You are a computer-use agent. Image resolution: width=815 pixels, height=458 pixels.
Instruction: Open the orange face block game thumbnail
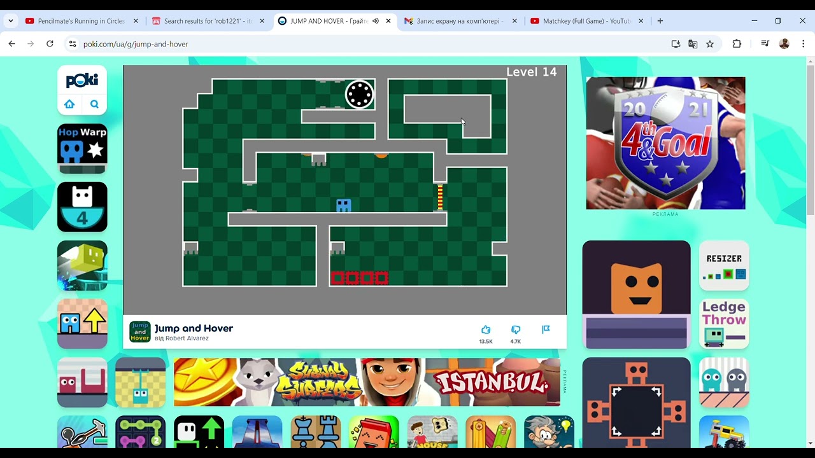(x=636, y=295)
